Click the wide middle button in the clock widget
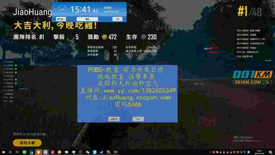 (87, 19)
